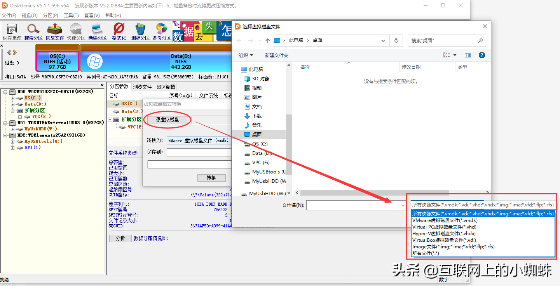Viewport: 560px width, 286px height.
Task: Collapse the HD1 TOSHIBA disk tree node
Action: pyautogui.click(x=5, y=123)
